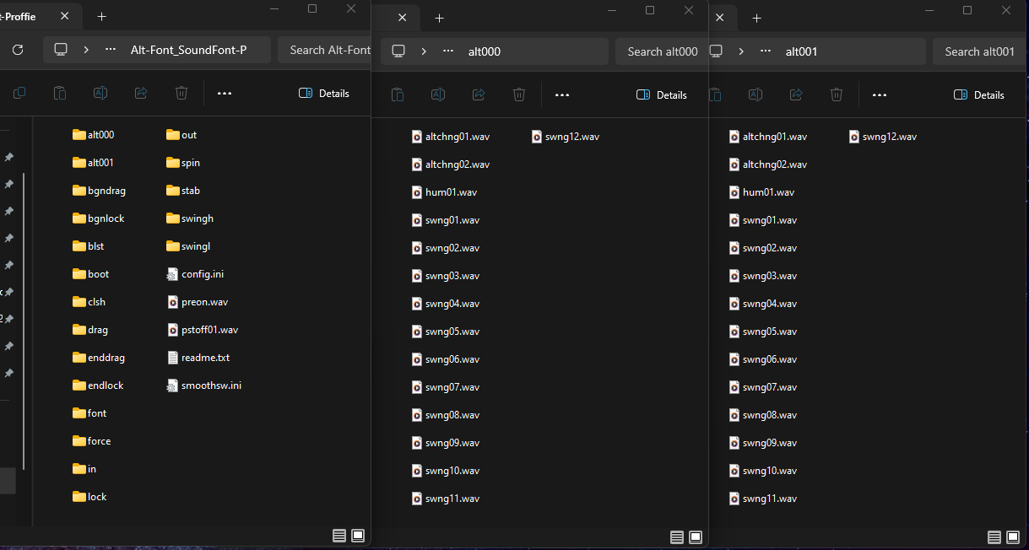Click the navigation pane vertical scrollbar
The height and width of the screenshot is (550, 1029).
(x=24, y=321)
